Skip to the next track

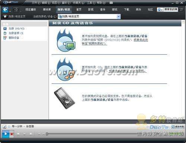tap(31, 134)
